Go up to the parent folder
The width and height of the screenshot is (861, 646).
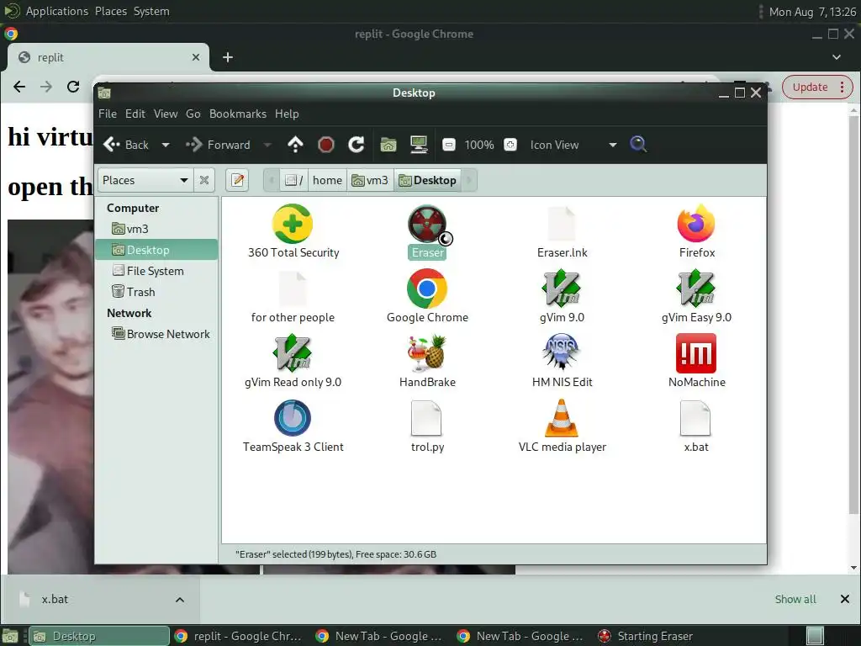pyautogui.click(x=295, y=145)
